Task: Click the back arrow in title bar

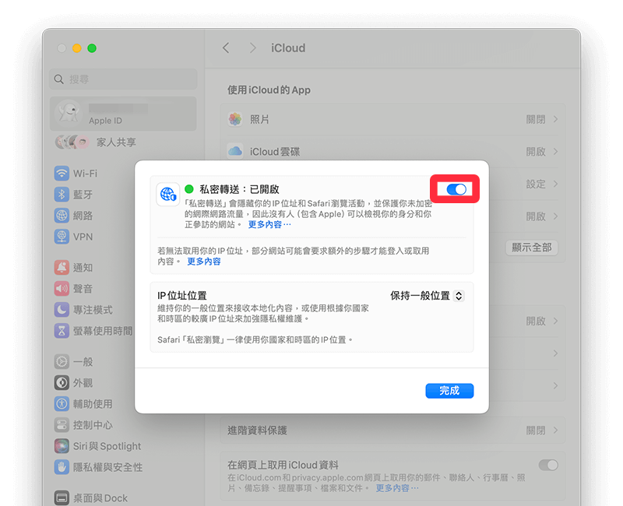Action: pyautogui.click(x=226, y=48)
